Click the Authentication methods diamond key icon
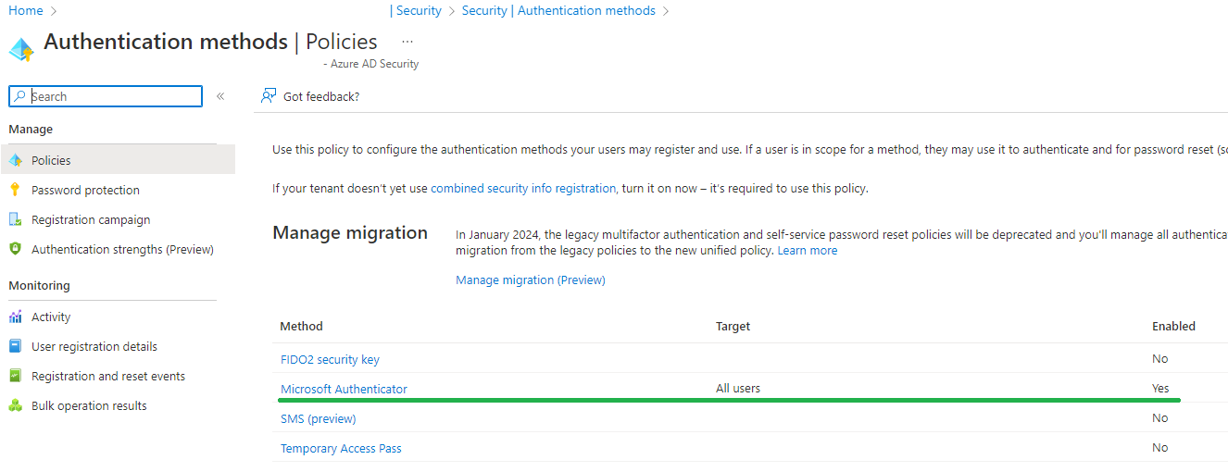The width and height of the screenshot is (1228, 472). [21, 49]
